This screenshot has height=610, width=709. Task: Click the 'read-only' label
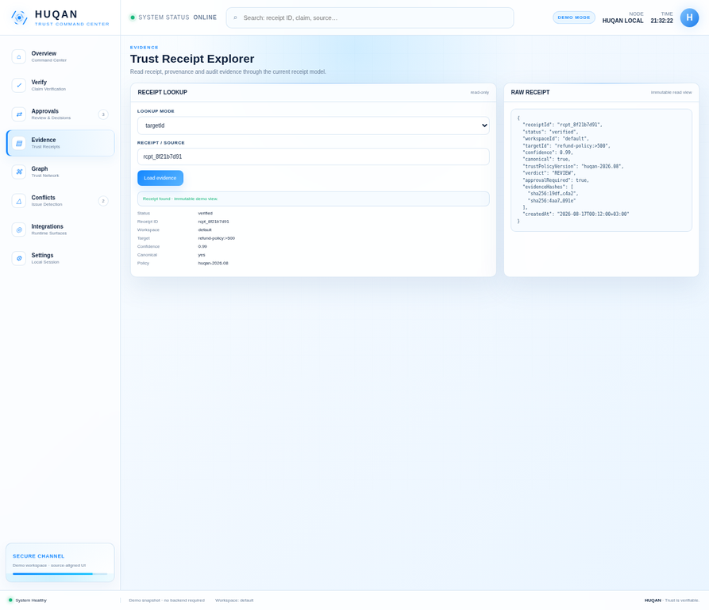480,92
